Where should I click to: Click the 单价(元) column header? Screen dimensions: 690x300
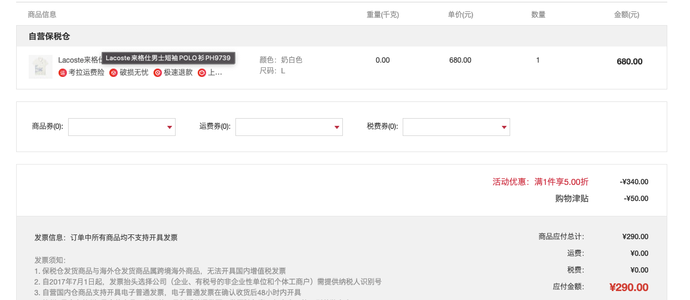coord(460,14)
